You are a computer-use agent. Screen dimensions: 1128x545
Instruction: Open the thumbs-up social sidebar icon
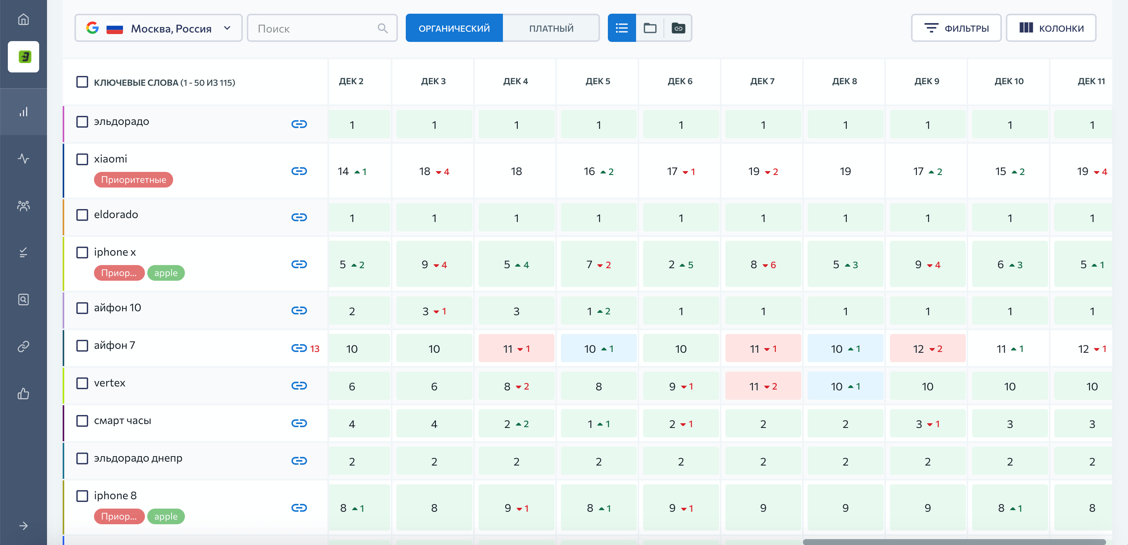[x=23, y=393]
